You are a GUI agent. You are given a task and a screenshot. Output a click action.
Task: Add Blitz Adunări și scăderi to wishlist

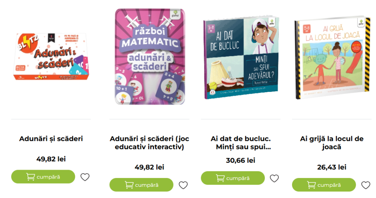85,177
